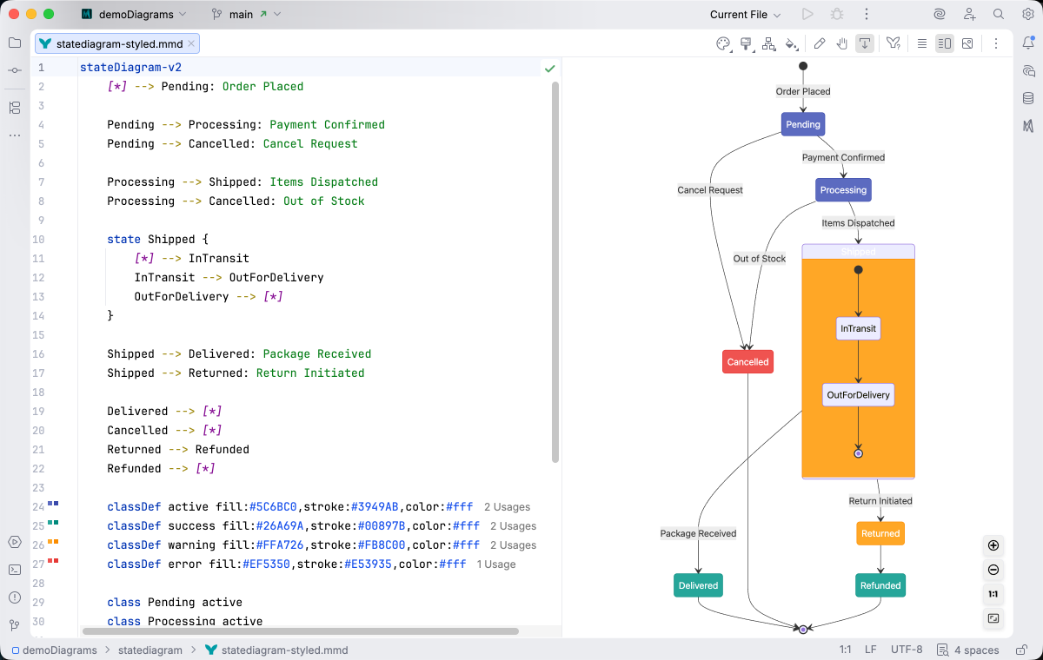Viewport: 1043px width, 660px height.
Task: Show more tool windows ellipsis
Action: tap(15, 135)
